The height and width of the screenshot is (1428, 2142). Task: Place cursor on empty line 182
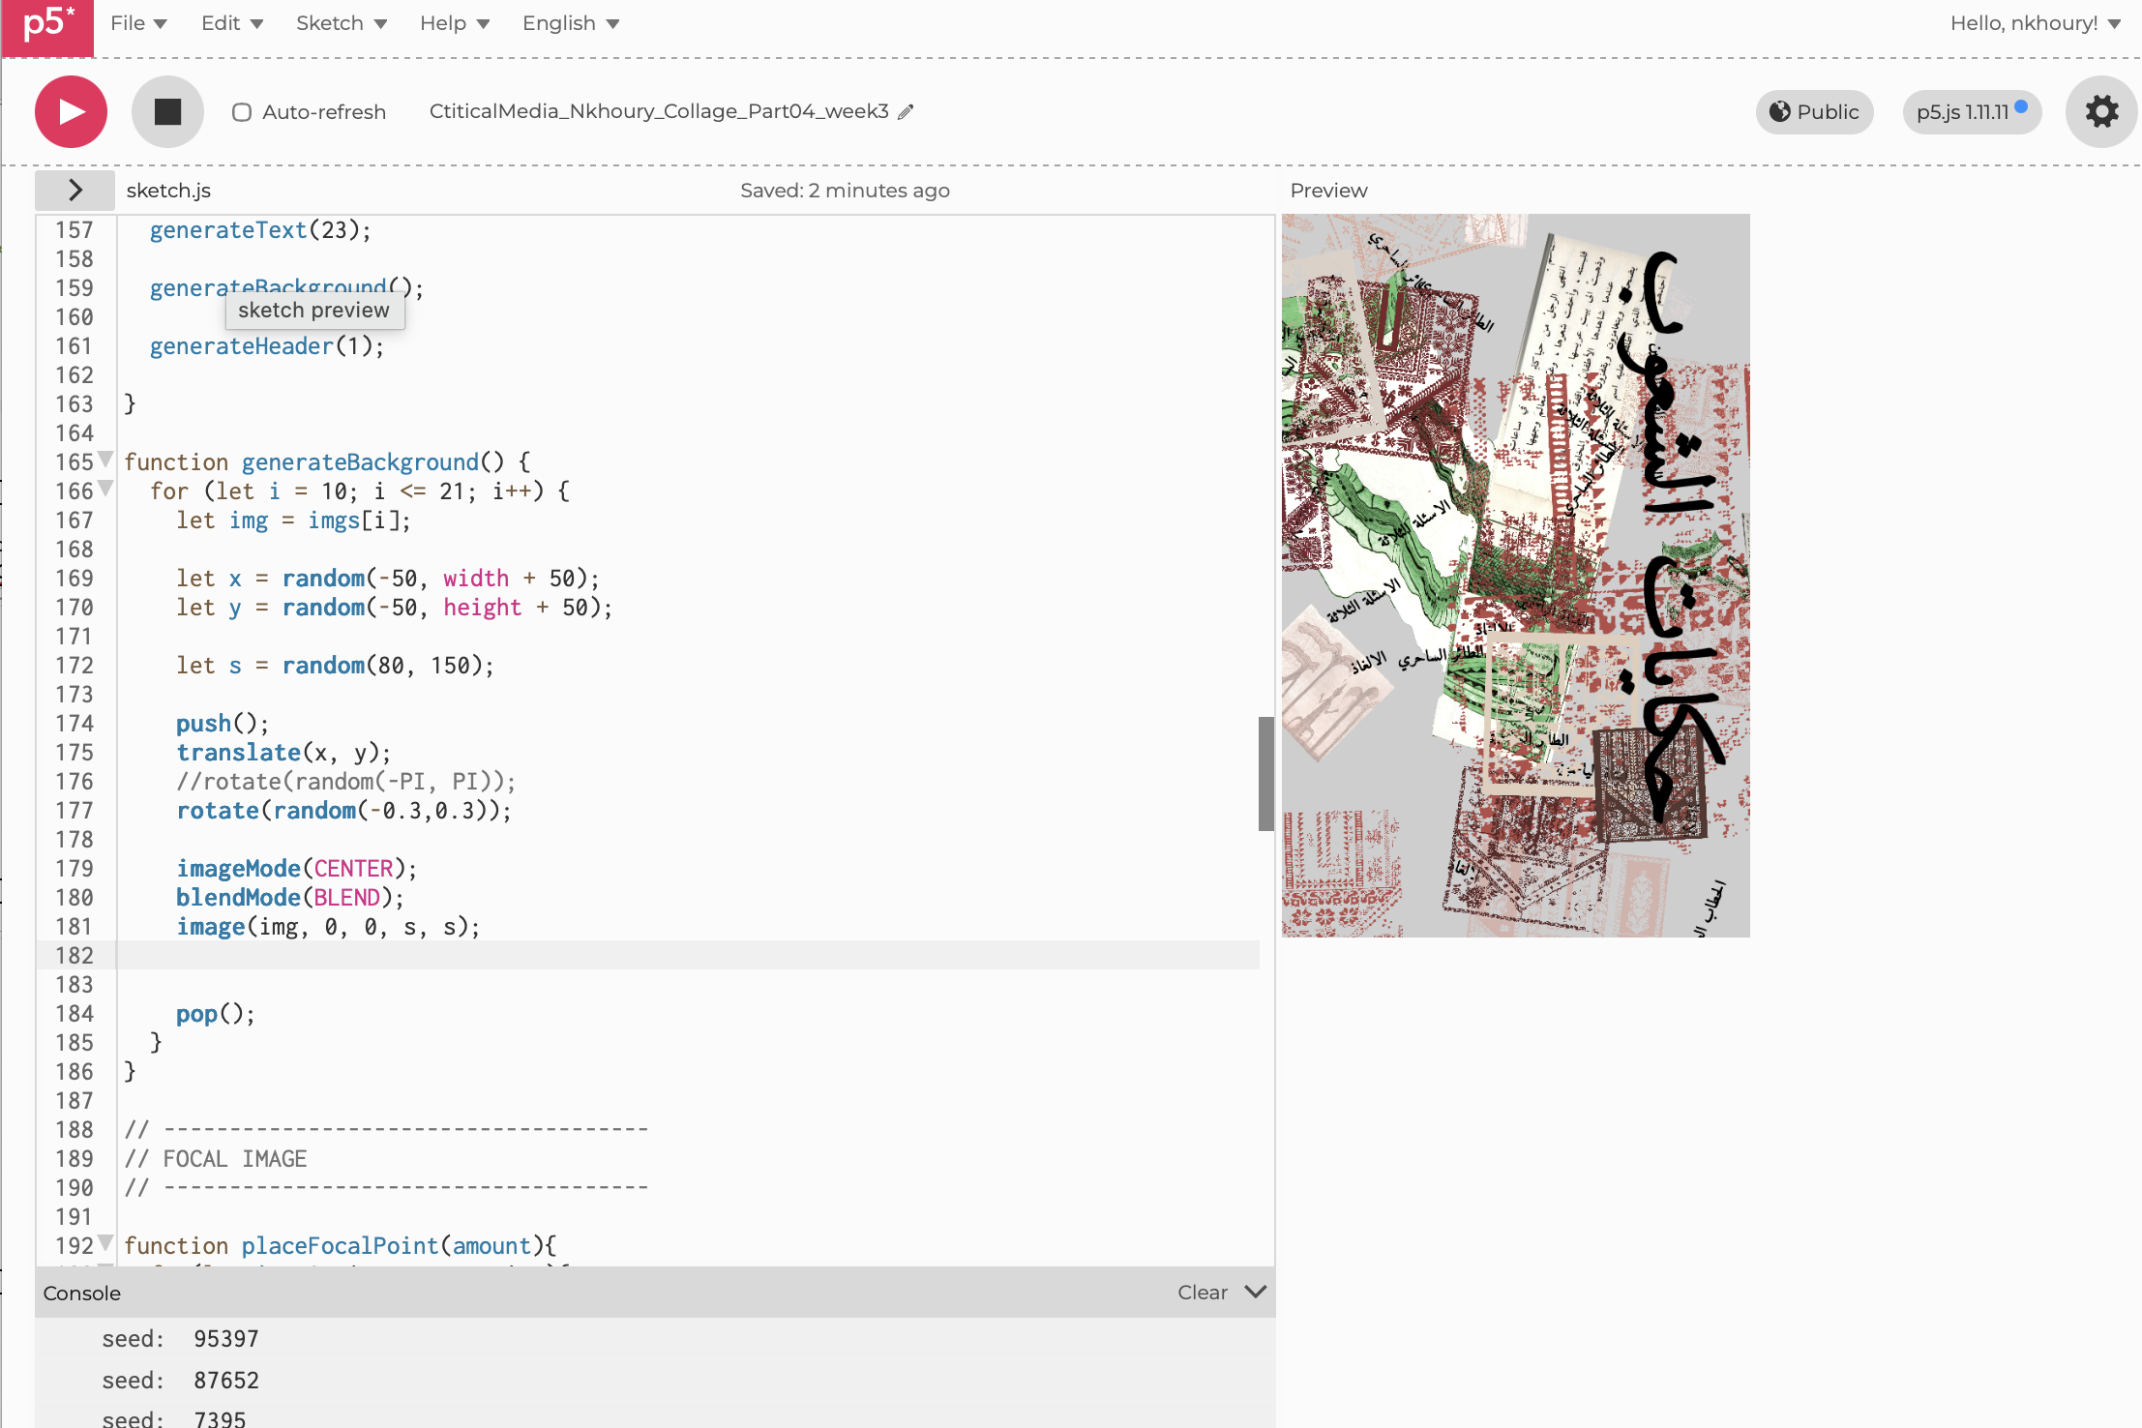[687, 956]
